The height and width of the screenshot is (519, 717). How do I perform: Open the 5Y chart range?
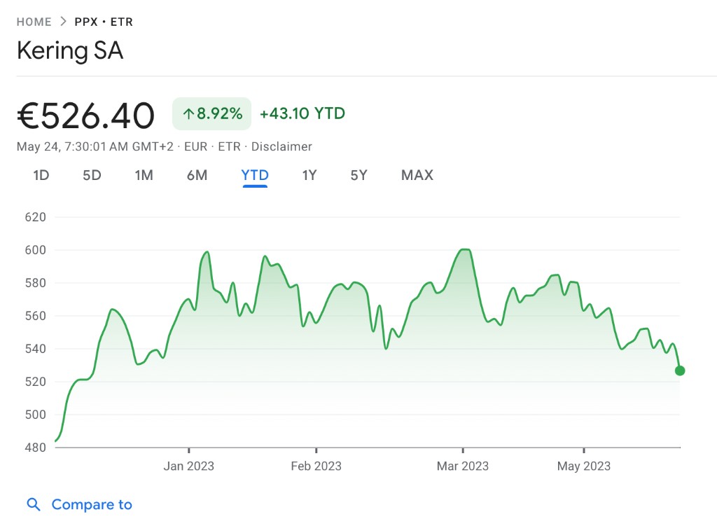click(358, 175)
